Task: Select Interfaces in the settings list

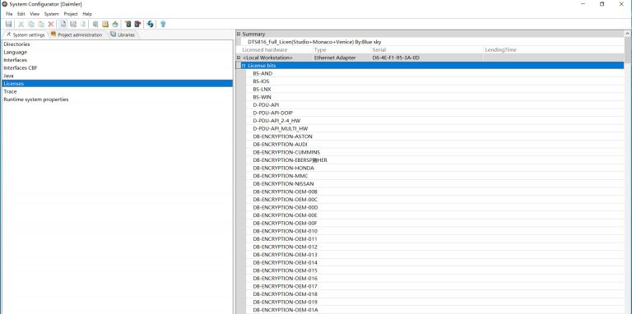Action: 117,60
